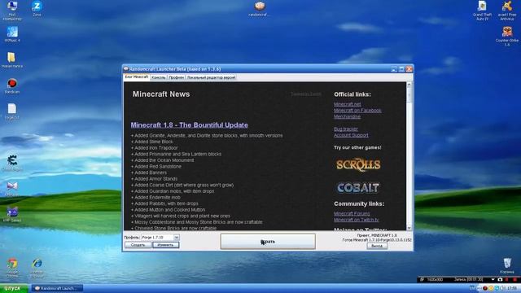Screen dimensions: 521x293
Task: Open the Minecraft Forums link
Action: 352,213
